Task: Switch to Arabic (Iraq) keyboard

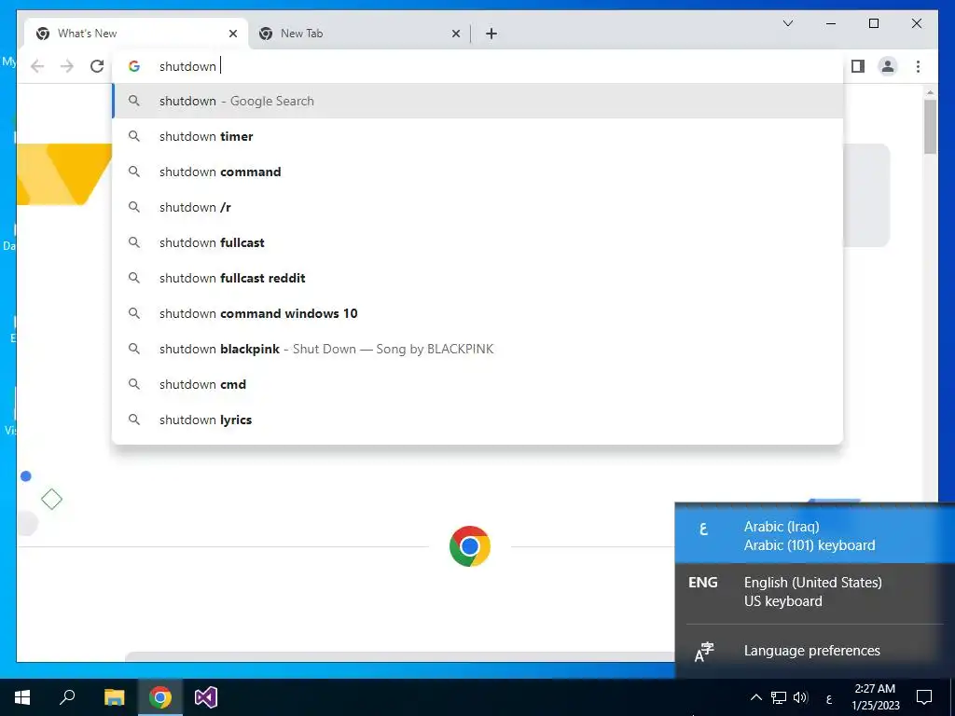Action: click(x=815, y=536)
